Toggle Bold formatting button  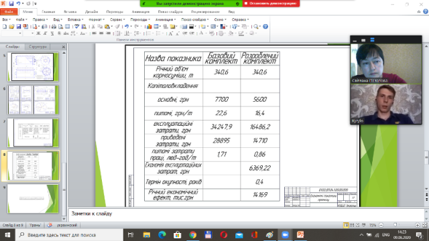point(38,33)
